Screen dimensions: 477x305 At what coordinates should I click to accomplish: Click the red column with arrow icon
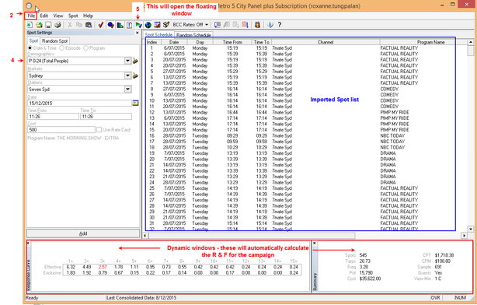pos(245,25)
